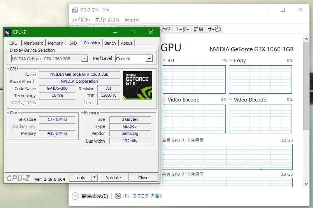Switch to the CPU tab in CPU-Z
The image size is (313, 208).
click(x=13, y=43)
